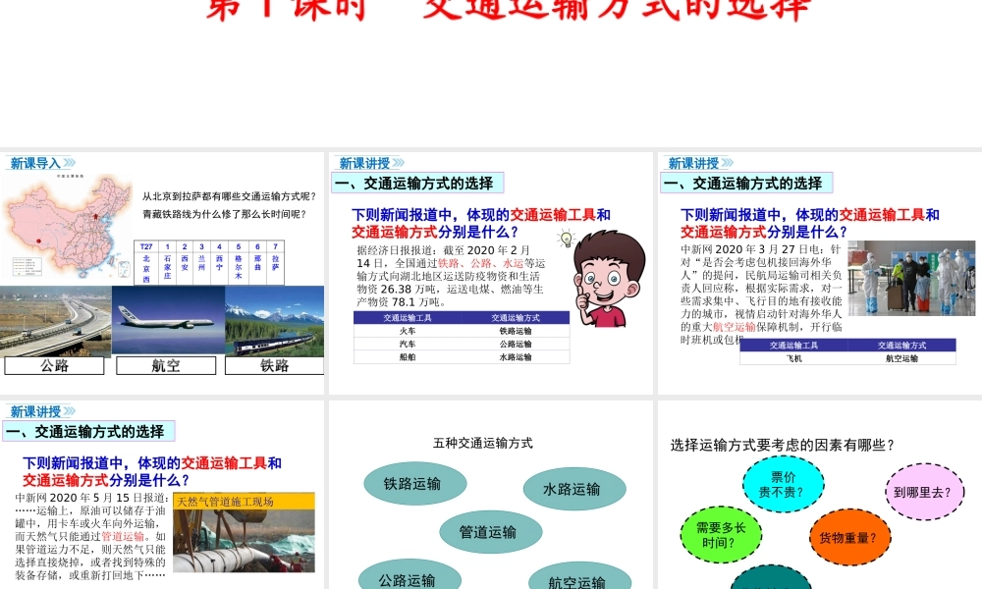This screenshot has height=589, width=982.
Task: Click 交通运输方式 header above 航空运输 cell
Action: pos(901,346)
